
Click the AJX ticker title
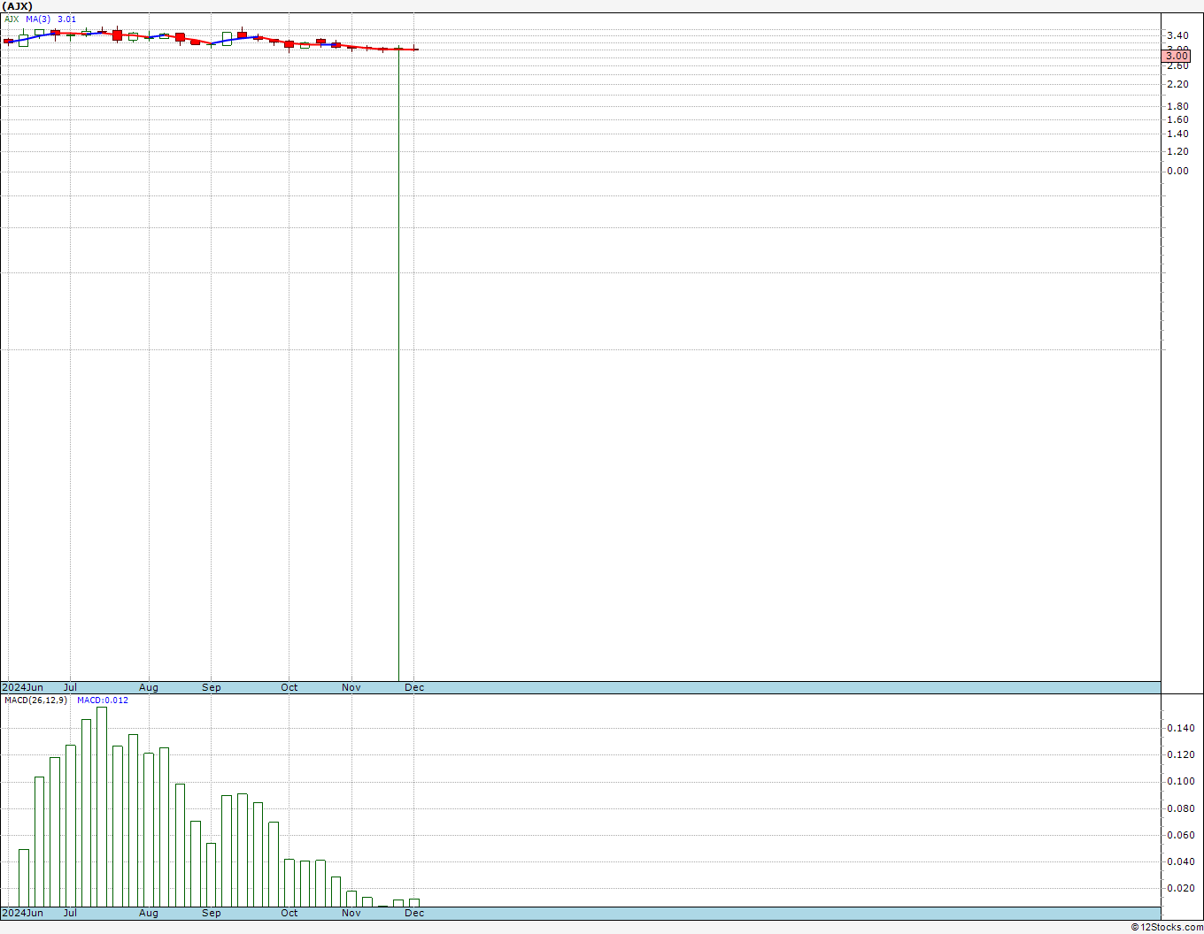tap(18, 6)
